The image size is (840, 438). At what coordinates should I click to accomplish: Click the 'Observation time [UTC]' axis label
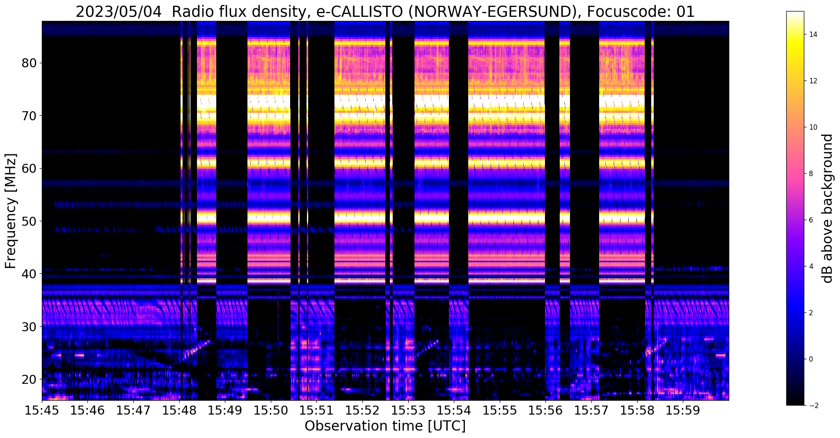click(x=385, y=426)
